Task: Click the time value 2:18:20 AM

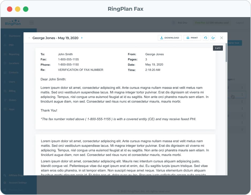Action: click(x=153, y=70)
